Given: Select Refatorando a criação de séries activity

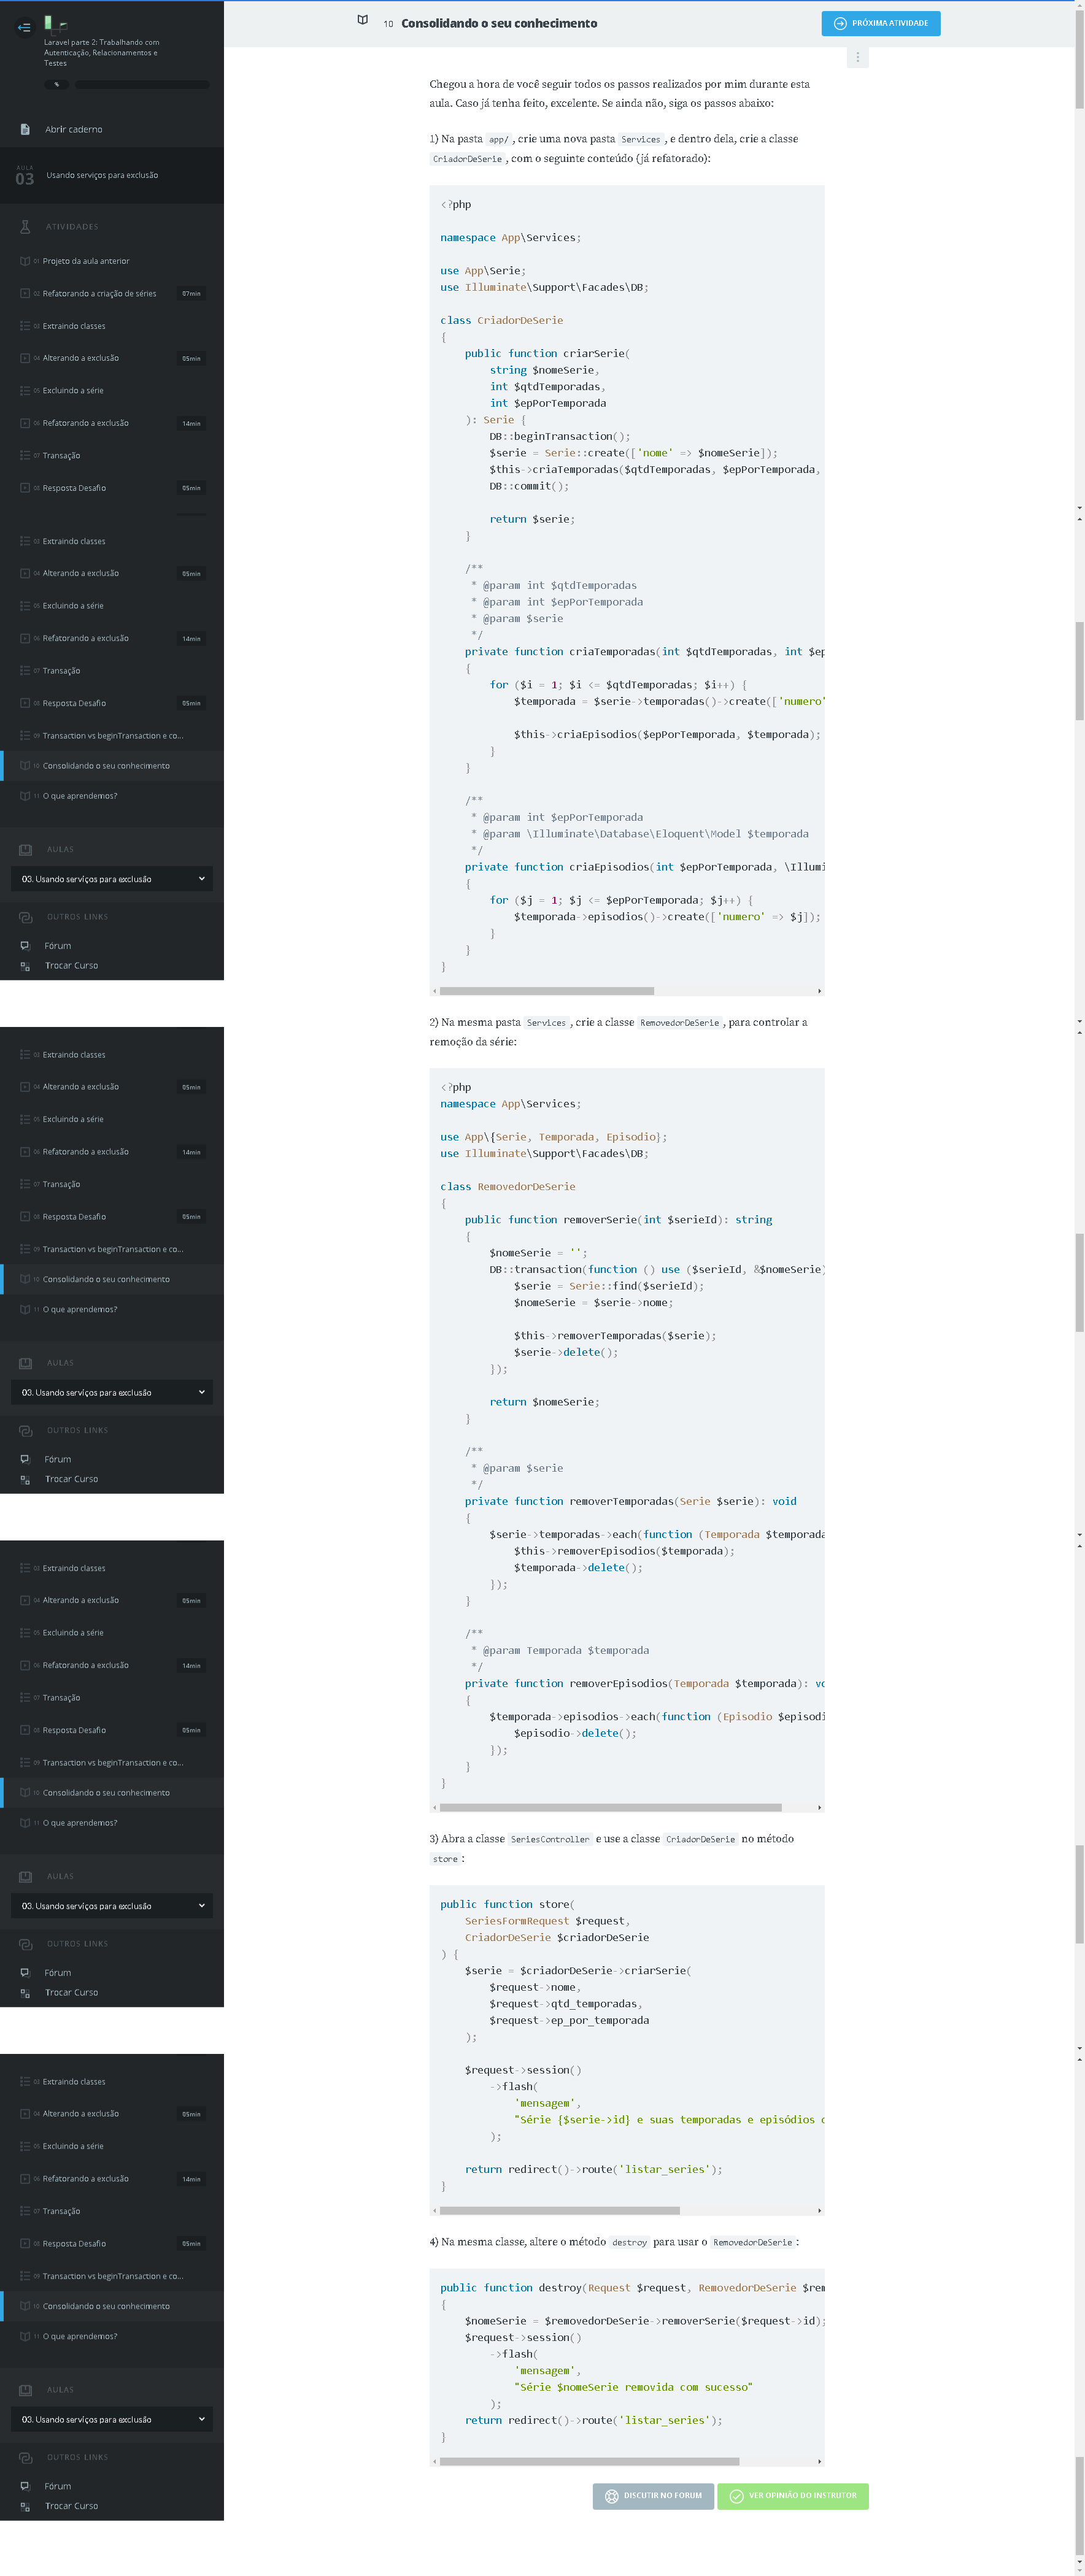Looking at the screenshot, I should [99, 293].
